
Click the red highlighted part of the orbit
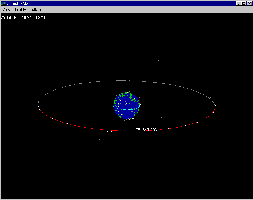[x=79, y=126]
